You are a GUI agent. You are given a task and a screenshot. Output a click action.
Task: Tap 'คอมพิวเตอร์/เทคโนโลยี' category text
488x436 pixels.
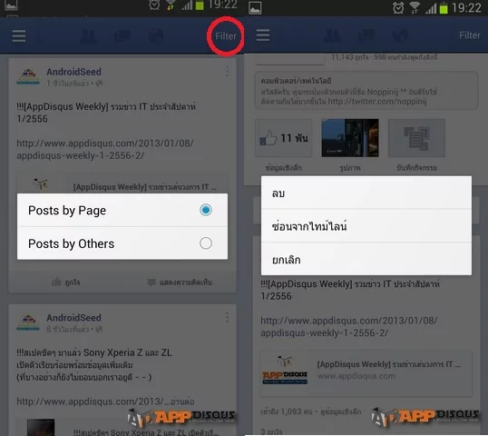tap(296, 81)
